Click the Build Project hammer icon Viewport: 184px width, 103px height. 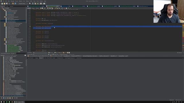(x=32, y=4)
